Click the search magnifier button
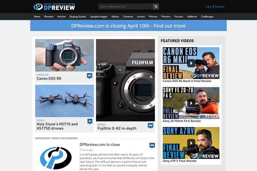 coord(156,6)
